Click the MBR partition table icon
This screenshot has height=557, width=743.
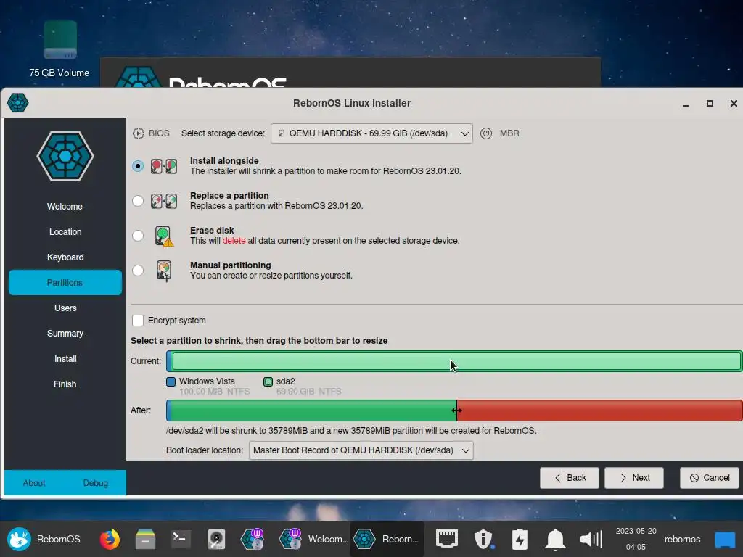(x=486, y=133)
